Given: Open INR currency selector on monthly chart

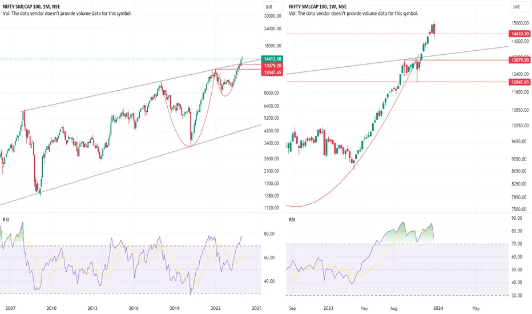Looking at the screenshot, I should pyautogui.click(x=272, y=7).
